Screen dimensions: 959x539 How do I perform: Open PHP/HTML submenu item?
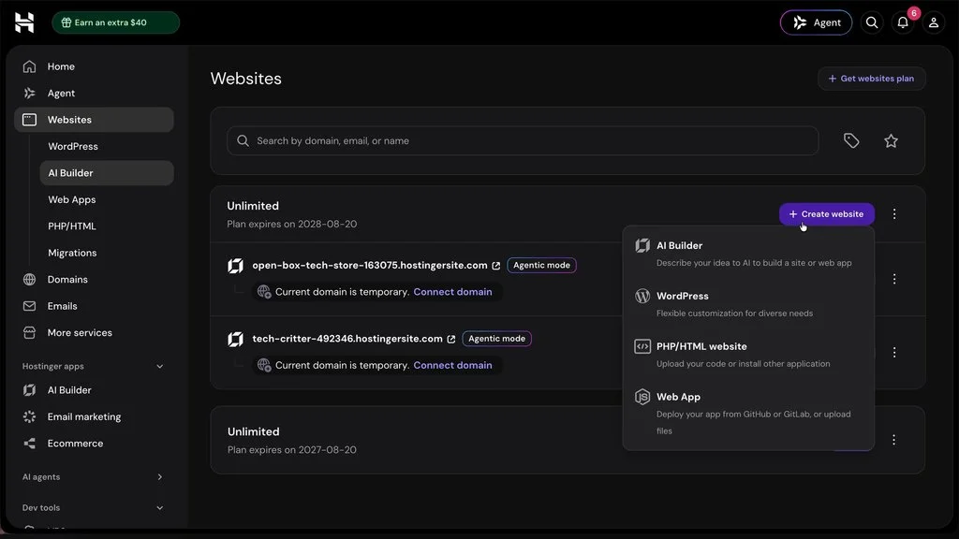pyautogui.click(x=107, y=226)
